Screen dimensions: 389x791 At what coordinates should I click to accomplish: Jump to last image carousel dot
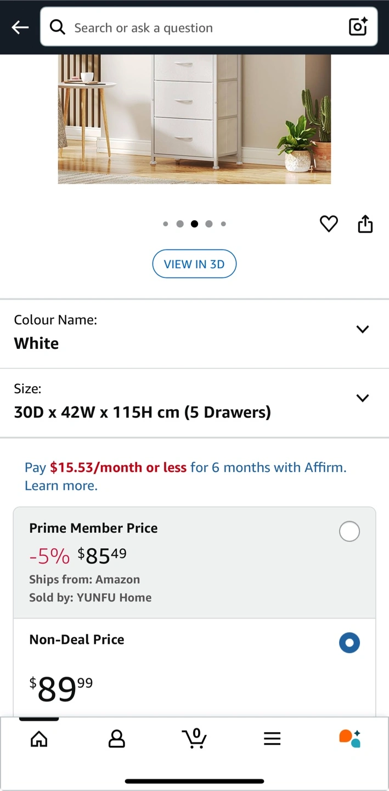tap(223, 224)
